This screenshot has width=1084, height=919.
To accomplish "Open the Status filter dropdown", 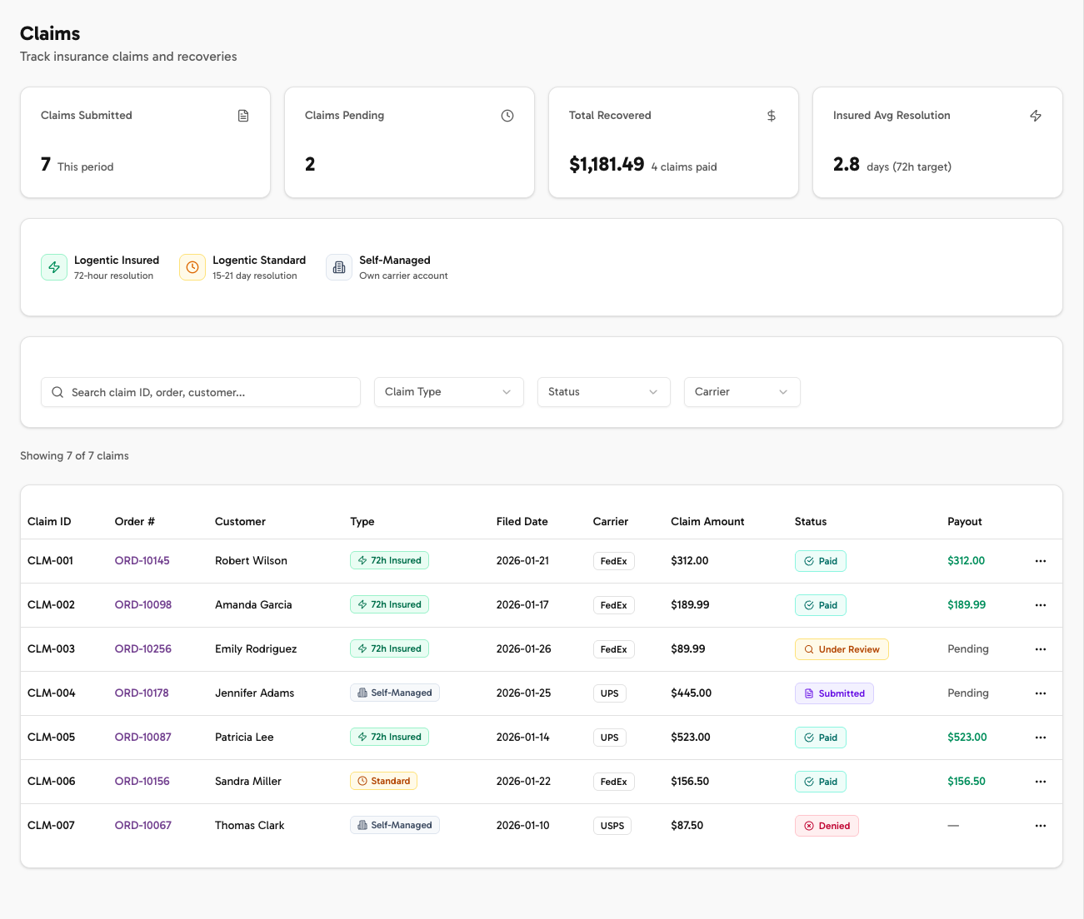I will coord(603,392).
